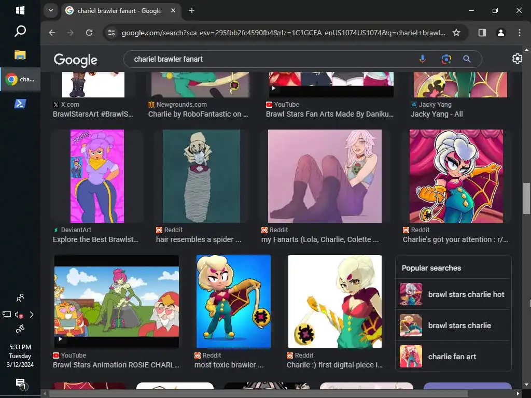Open my Fanarts Lola Charlie Colette image
This screenshot has height=398, width=531.
[325, 176]
